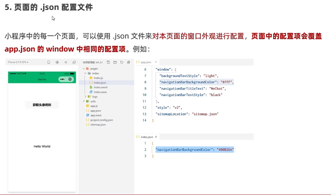Screen dimensions: 331x195
Task: Select index.json in the file tree
Action: click(x=100, y=83)
